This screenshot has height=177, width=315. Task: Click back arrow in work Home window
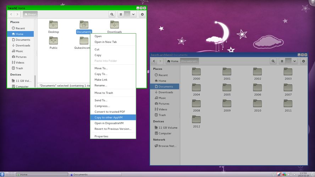(x=11, y=14)
